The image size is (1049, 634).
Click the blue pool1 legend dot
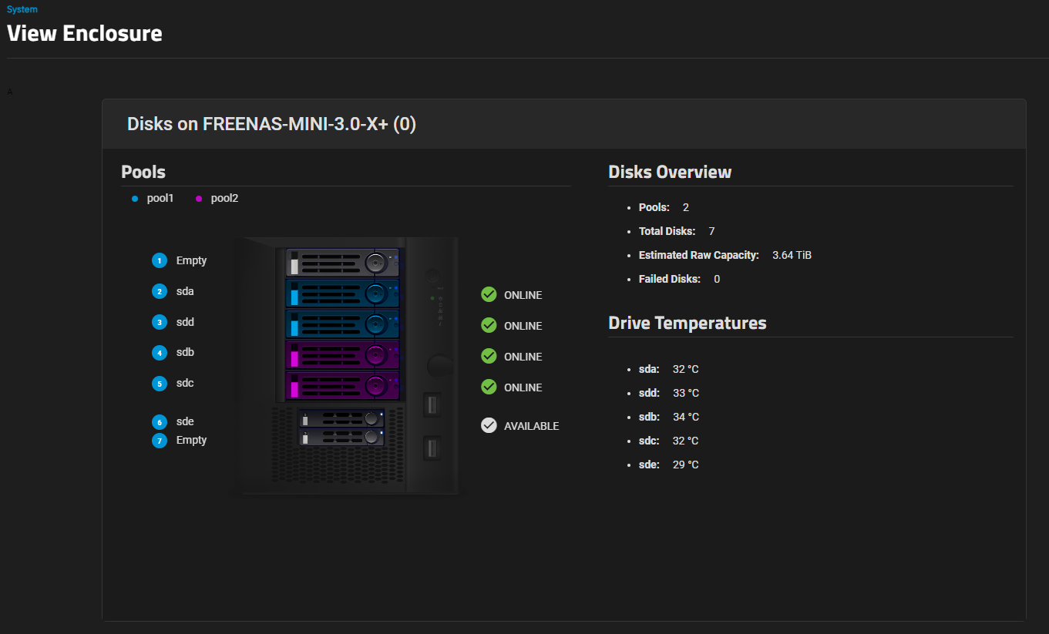[135, 199]
